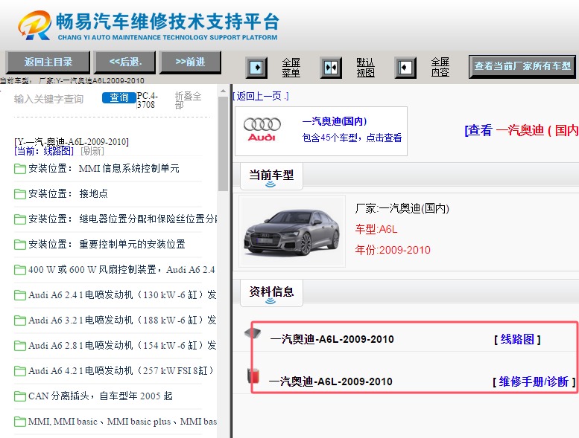The width and height of the screenshot is (579, 438).
Task: Click 折叠全部 to collapse all
Action: (x=188, y=100)
